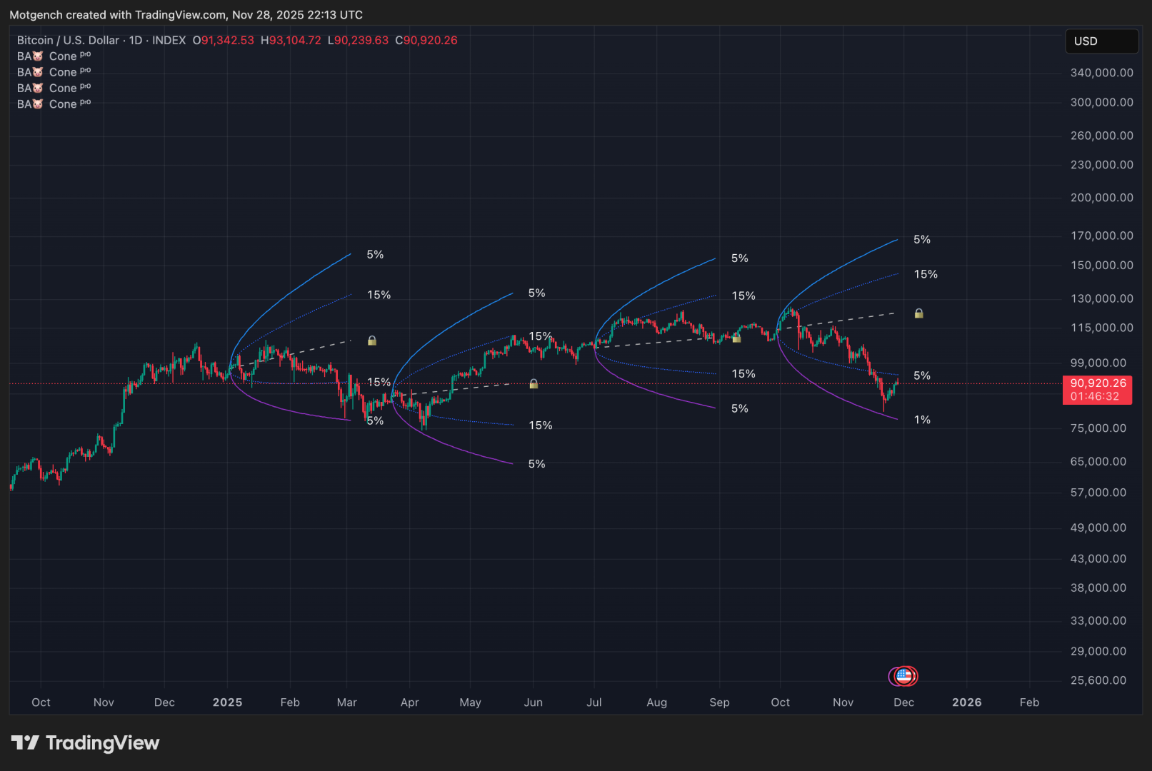Select the second BA Cone indicator legend

click(54, 72)
